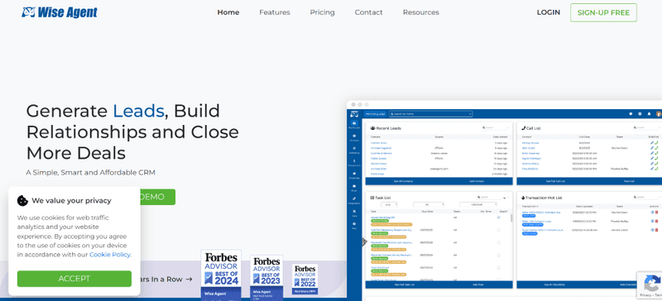Open the Forbes Advisor Best of 2024 badge
This screenshot has width=662, height=301.
pyautogui.click(x=221, y=275)
